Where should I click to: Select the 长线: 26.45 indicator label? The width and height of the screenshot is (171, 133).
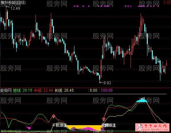(x=64, y=90)
